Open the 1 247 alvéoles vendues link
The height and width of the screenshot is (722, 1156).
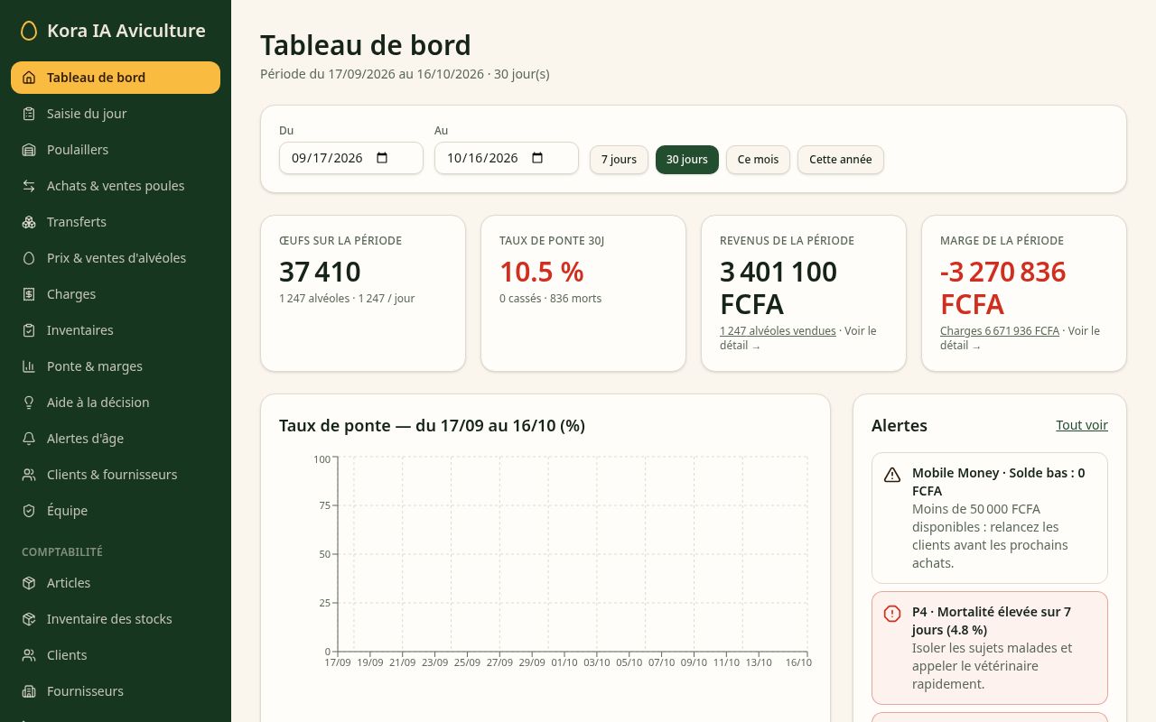click(x=778, y=331)
